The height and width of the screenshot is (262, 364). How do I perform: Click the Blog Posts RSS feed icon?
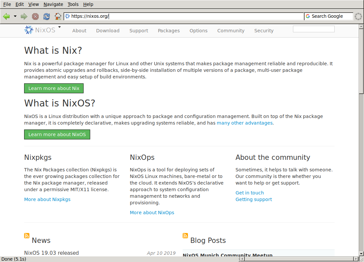[x=185, y=236]
